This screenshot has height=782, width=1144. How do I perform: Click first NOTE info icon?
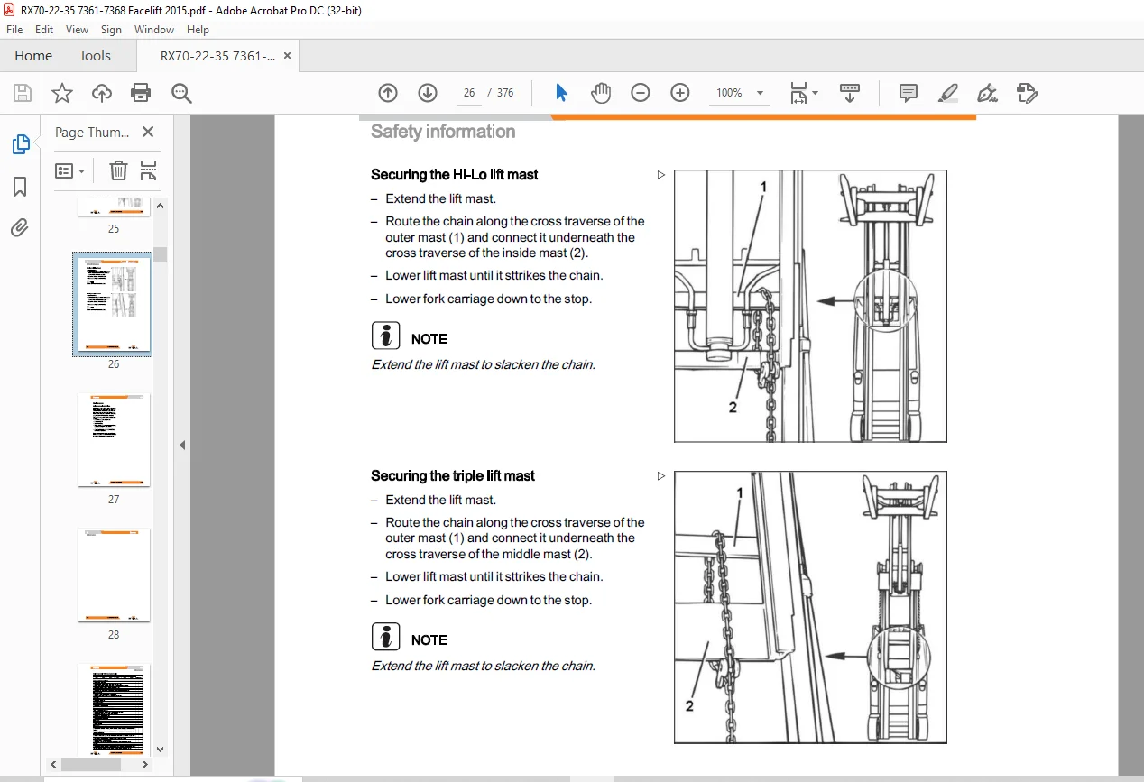(x=385, y=336)
